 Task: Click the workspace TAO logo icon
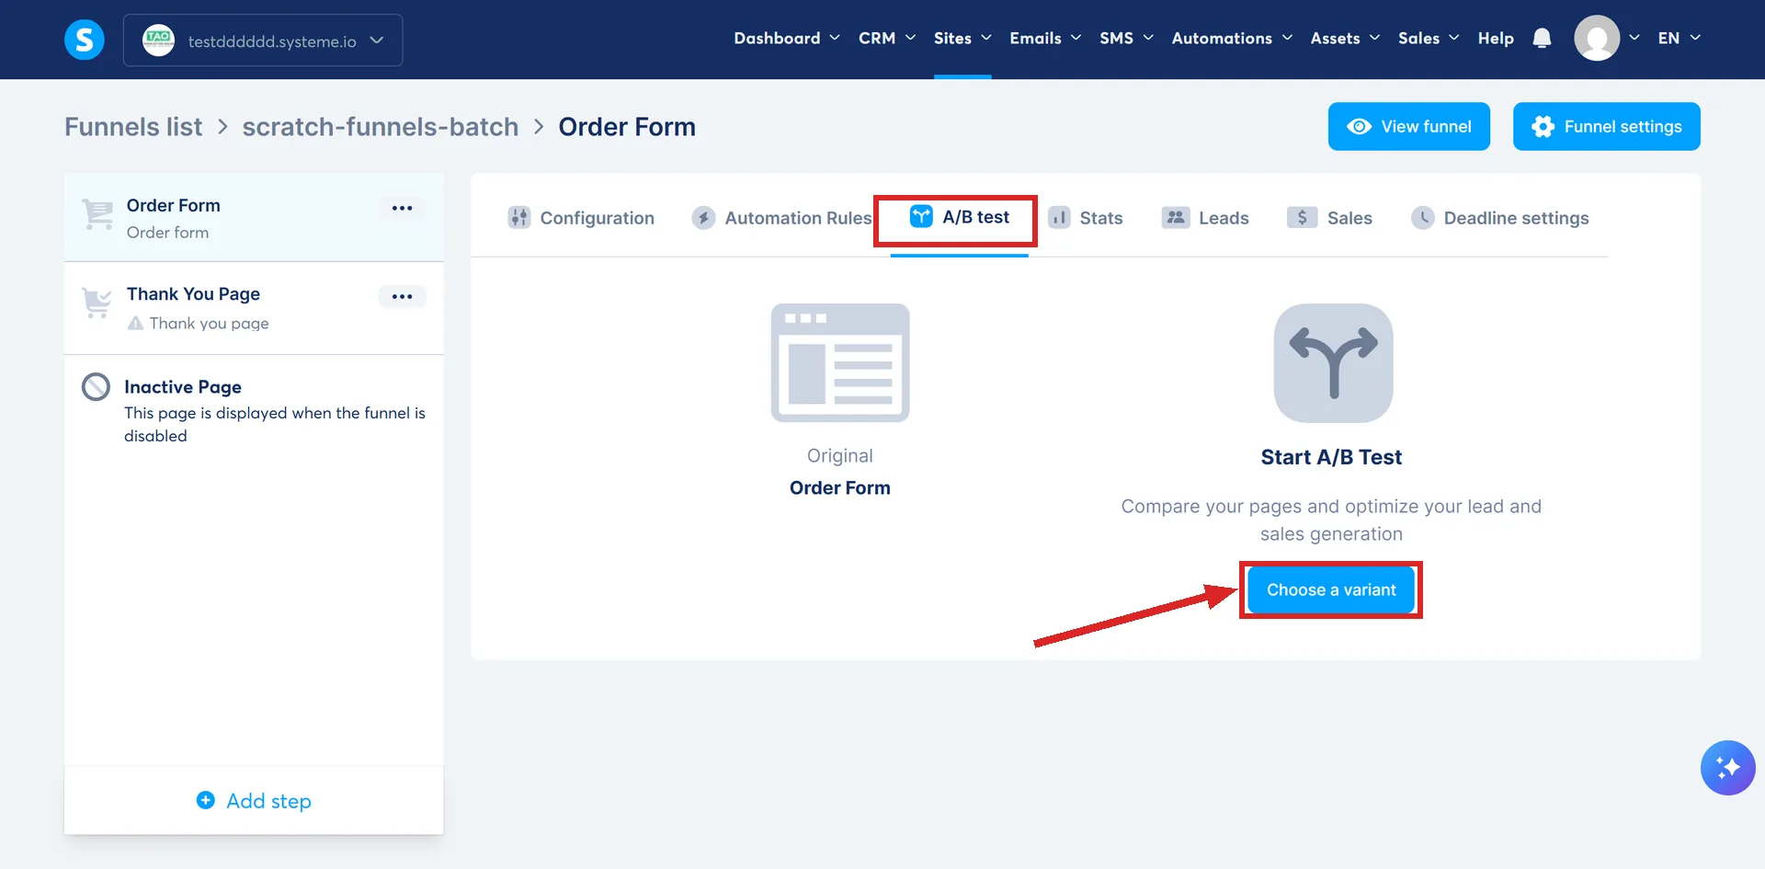tap(158, 40)
